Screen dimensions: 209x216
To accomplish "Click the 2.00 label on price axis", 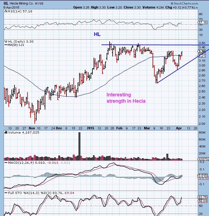I will [x=202, y=124].
